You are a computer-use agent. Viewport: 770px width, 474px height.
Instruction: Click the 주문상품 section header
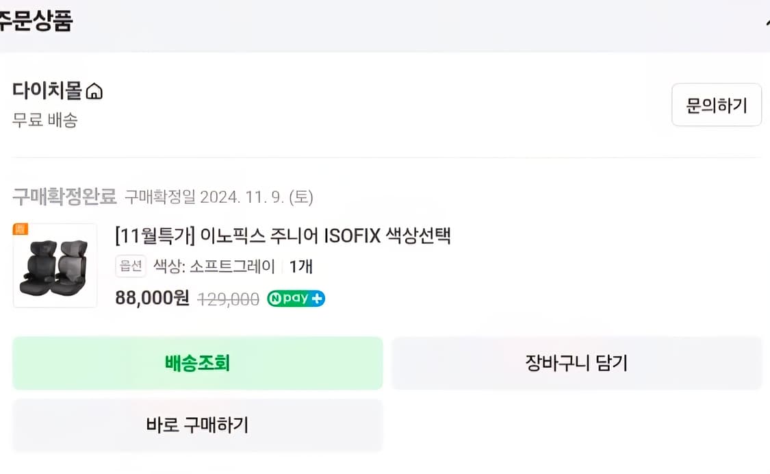click(x=36, y=21)
